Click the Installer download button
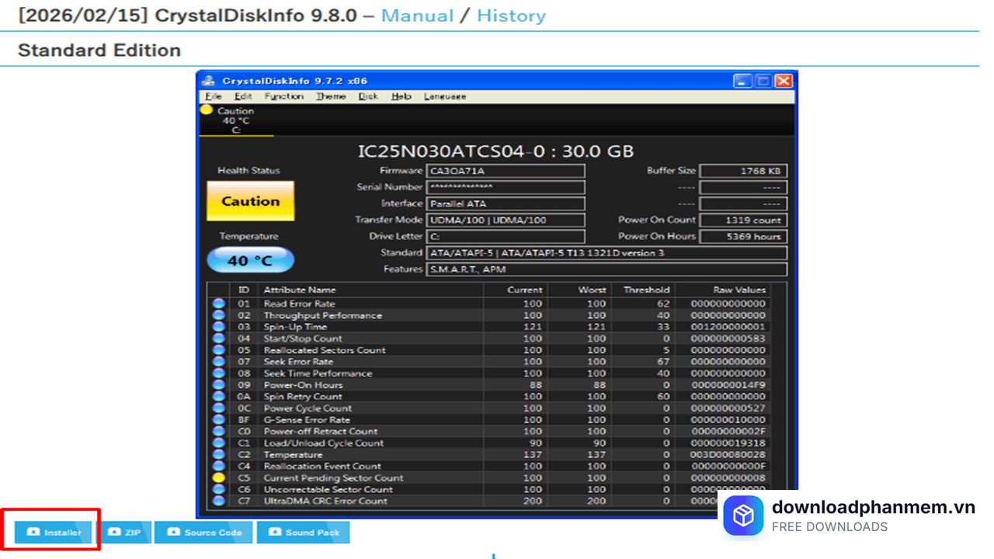 pyautogui.click(x=54, y=532)
